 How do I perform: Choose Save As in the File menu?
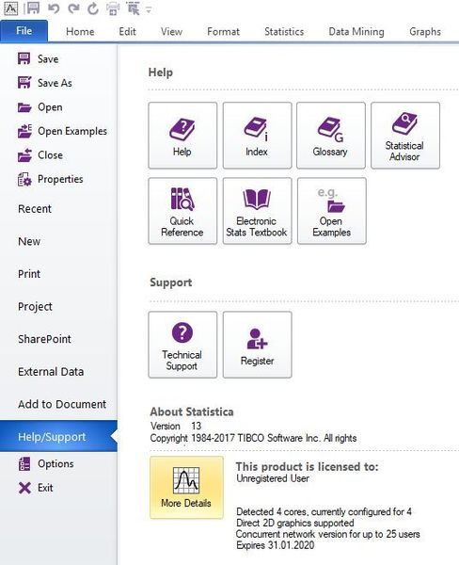click(x=44, y=83)
